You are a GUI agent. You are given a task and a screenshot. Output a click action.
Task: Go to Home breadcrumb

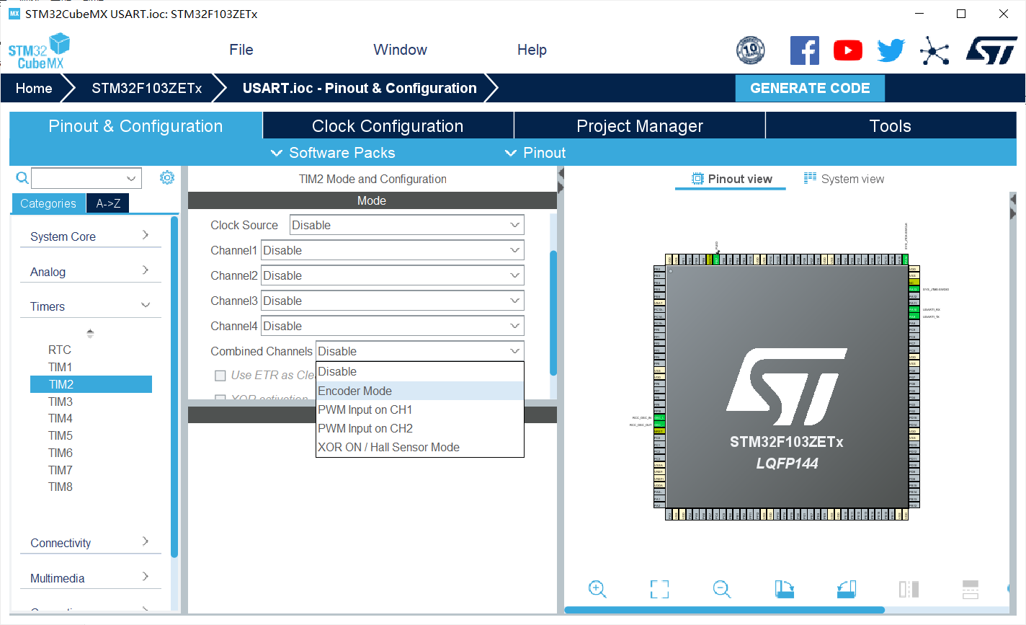coord(34,88)
